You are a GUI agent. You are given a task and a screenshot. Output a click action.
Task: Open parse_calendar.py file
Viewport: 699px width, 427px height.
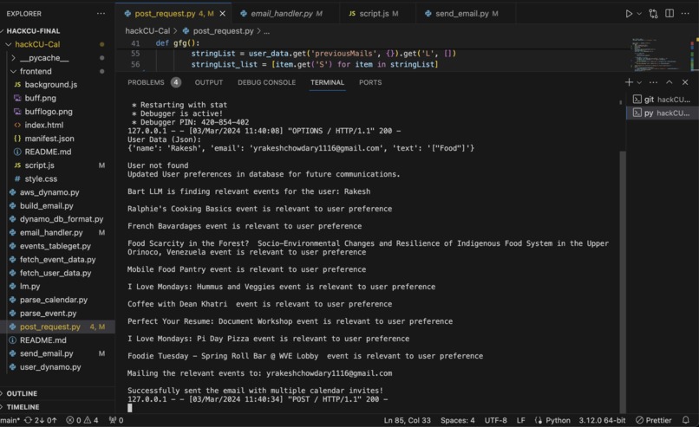point(54,300)
